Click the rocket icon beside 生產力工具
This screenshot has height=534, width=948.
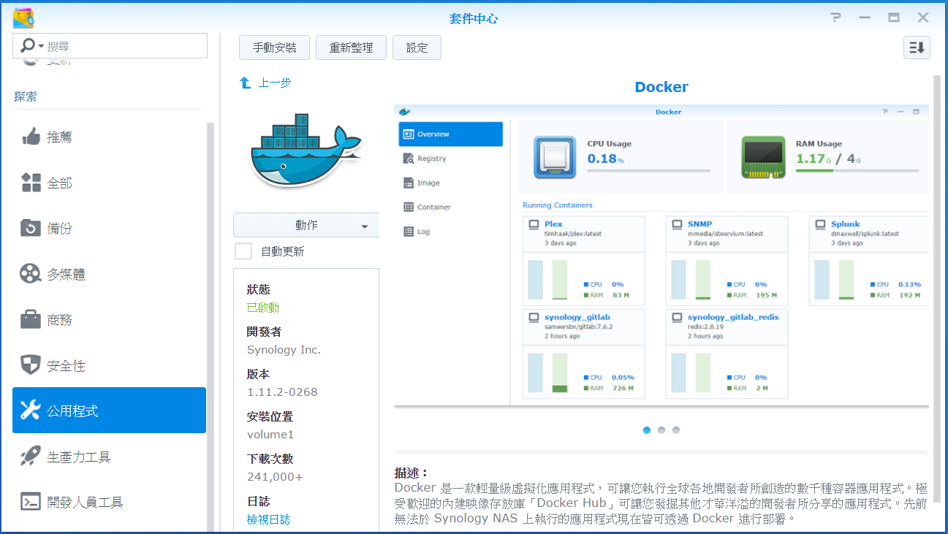[31, 457]
